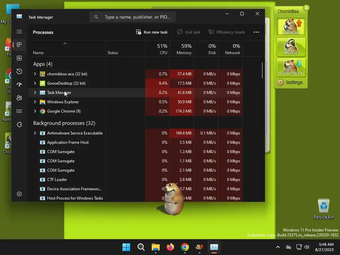This screenshot has height=255, width=340.
Task: Click the 174.3 MB memory cell
Action: click(x=182, y=111)
